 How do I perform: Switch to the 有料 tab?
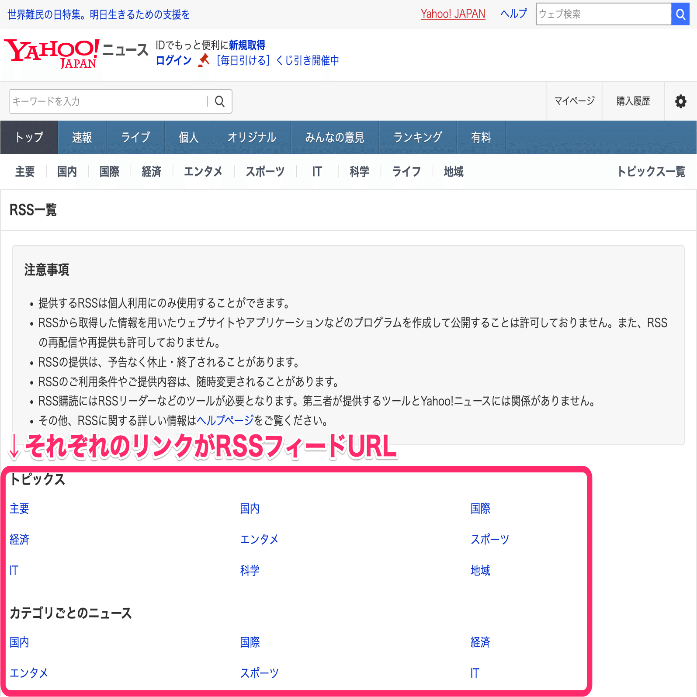pyautogui.click(x=481, y=137)
